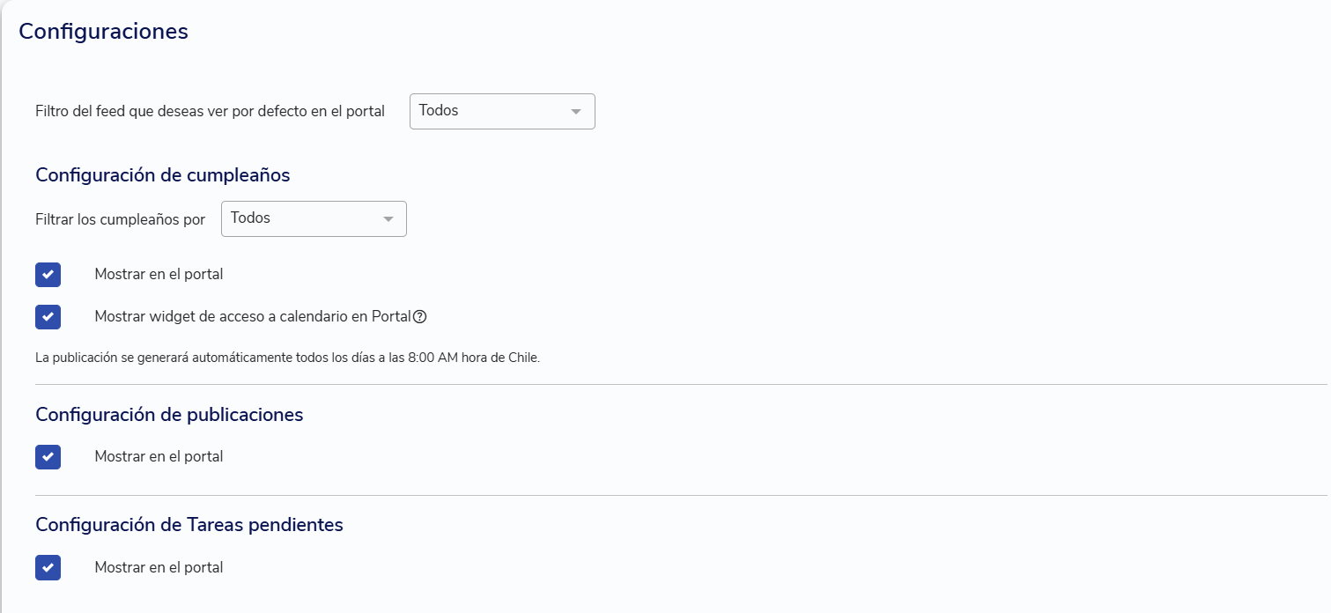Toggle the calendar access widget checkbox
Viewport: 1331px width, 613px height.
(48, 317)
